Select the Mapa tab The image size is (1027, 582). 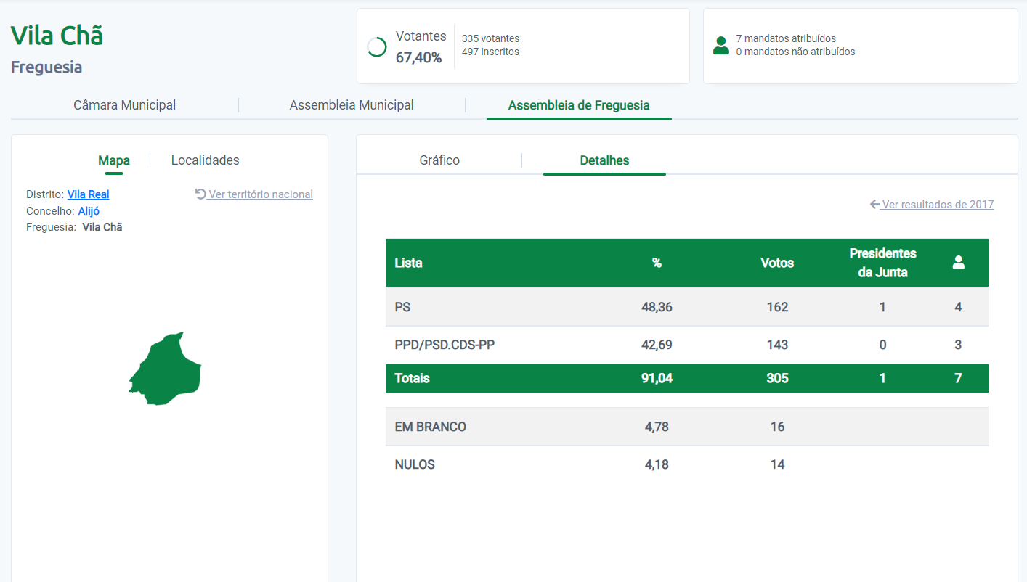(x=114, y=160)
